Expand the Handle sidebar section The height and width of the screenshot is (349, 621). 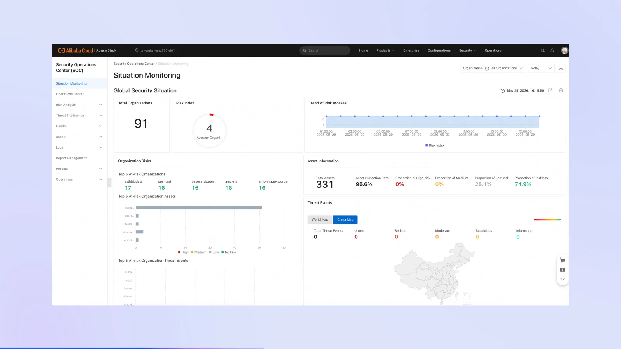point(79,126)
